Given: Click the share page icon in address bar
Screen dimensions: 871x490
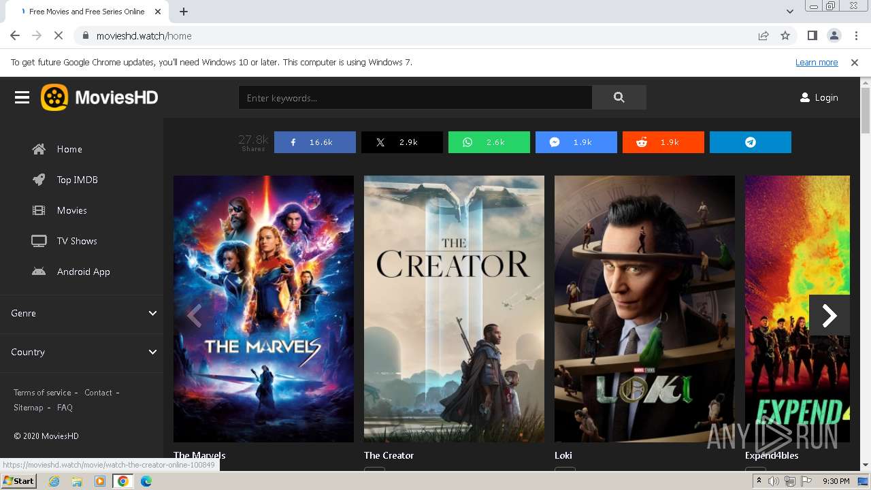Looking at the screenshot, I should [763, 35].
